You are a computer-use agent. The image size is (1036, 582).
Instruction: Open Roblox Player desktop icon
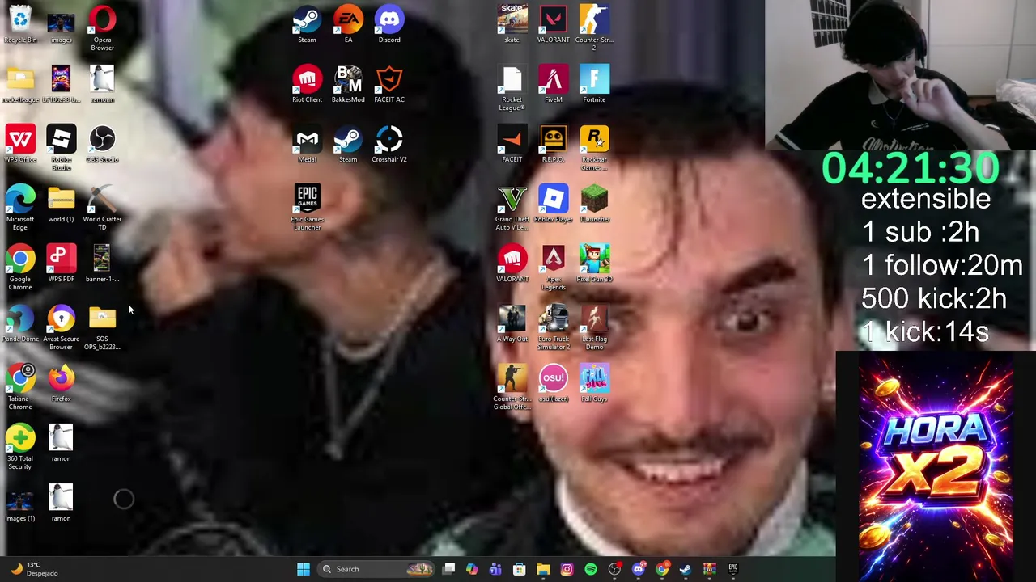click(554, 204)
